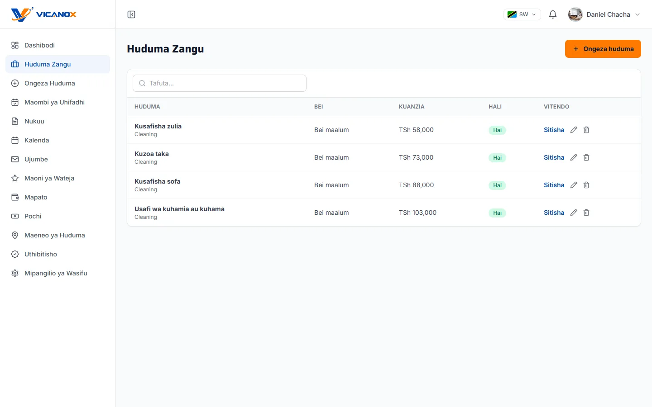Open Mapato in sidebar

click(x=58, y=197)
